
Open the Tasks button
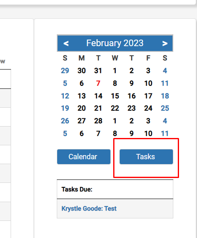click(146, 157)
